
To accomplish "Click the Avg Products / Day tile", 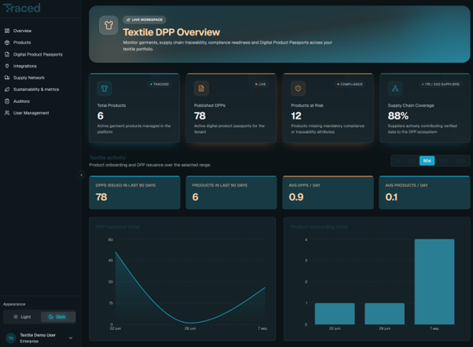I will click(424, 192).
